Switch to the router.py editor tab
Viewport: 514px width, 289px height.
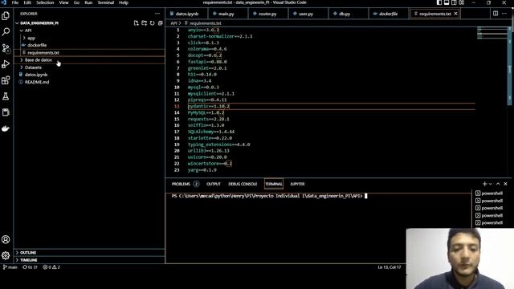(x=267, y=14)
